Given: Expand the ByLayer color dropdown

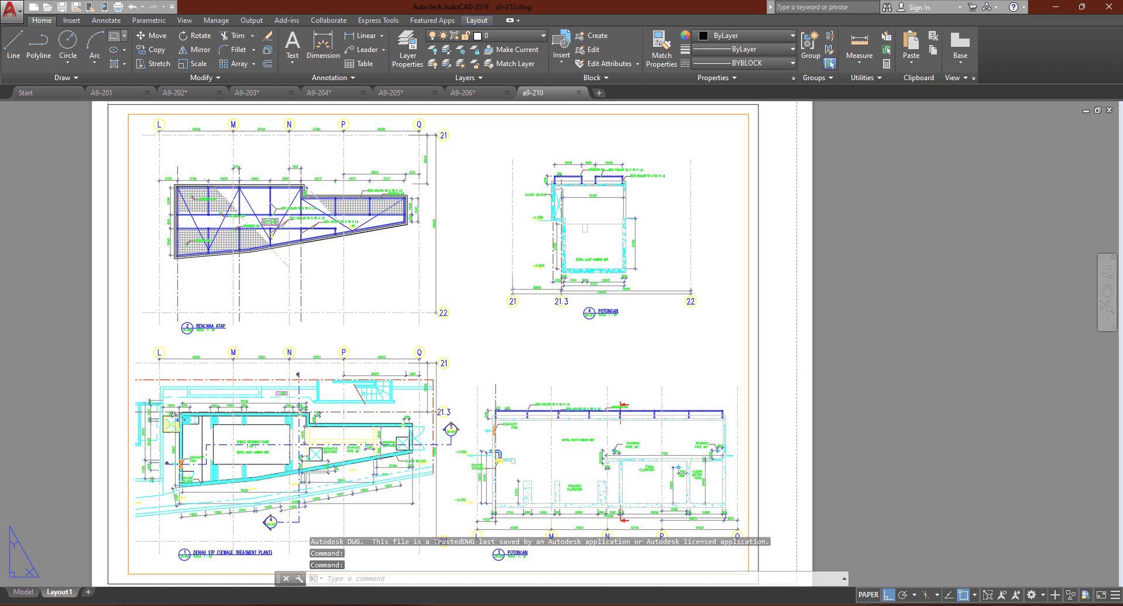Looking at the screenshot, I should pyautogui.click(x=792, y=36).
